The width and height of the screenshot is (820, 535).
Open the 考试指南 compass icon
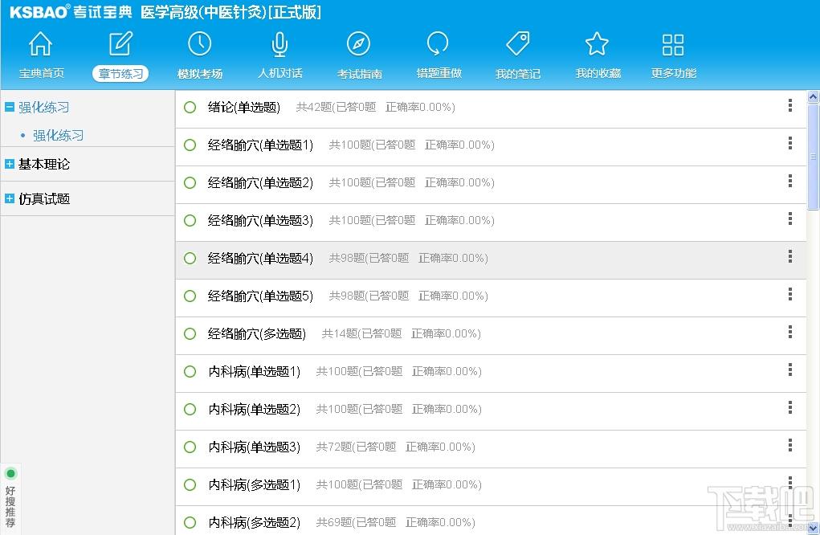(x=359, y=44)
